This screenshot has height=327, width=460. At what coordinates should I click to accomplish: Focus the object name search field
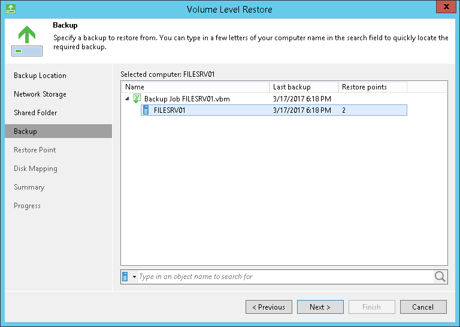(x=285, y=277)
